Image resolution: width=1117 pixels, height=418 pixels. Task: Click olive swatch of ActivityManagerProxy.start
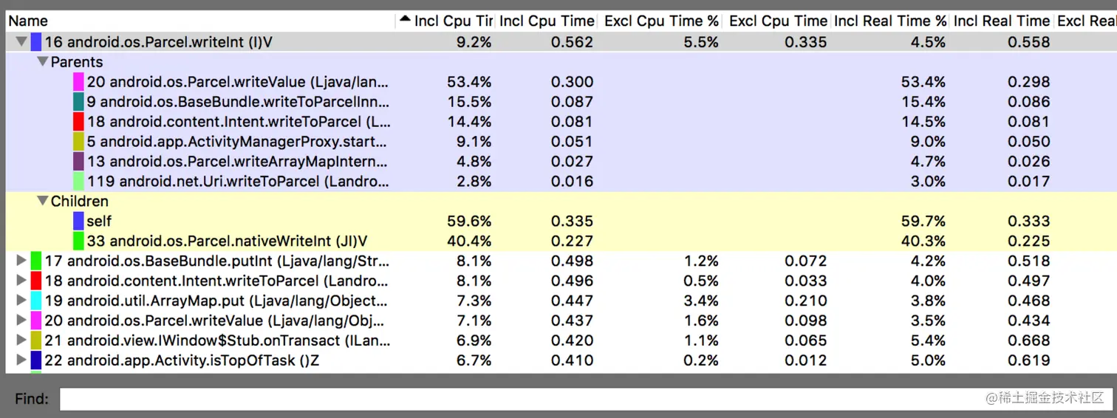coord(78,142)
